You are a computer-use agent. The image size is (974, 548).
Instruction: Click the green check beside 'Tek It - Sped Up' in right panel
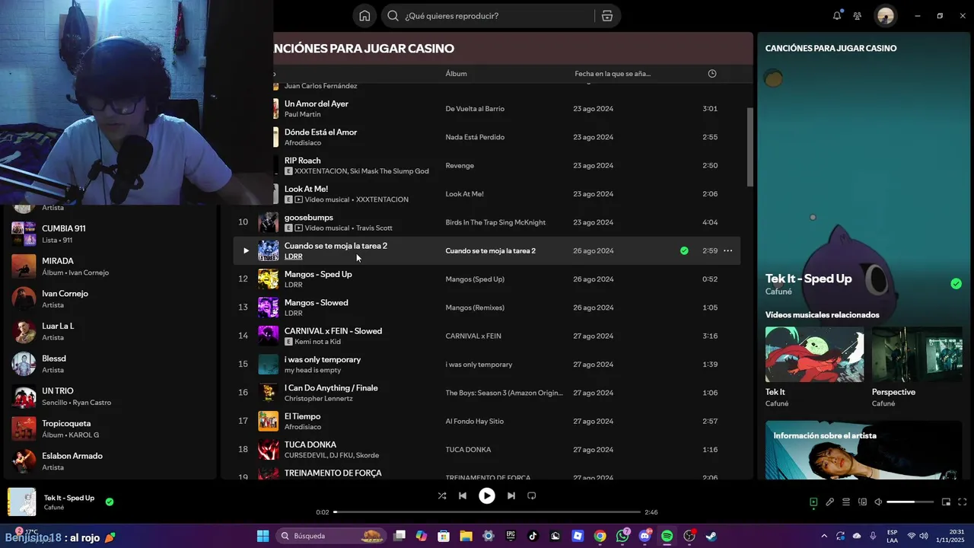point(956,284)
